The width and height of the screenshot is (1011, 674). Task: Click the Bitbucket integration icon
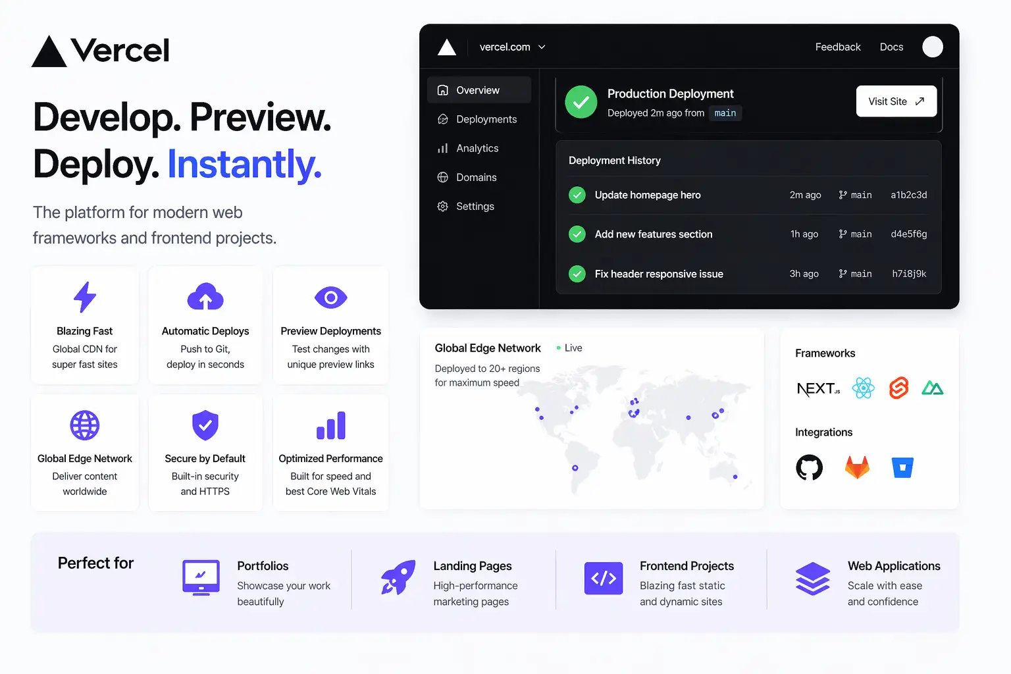tap(902, 467)
